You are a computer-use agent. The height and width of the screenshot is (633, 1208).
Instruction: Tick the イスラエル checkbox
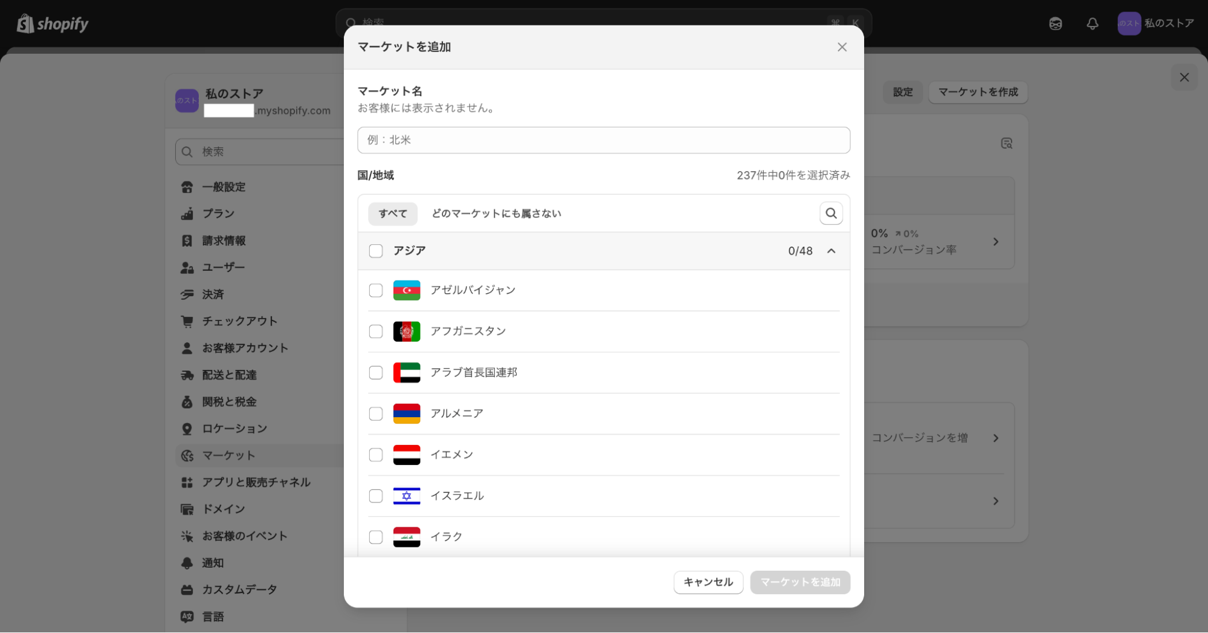coord(376,496)
